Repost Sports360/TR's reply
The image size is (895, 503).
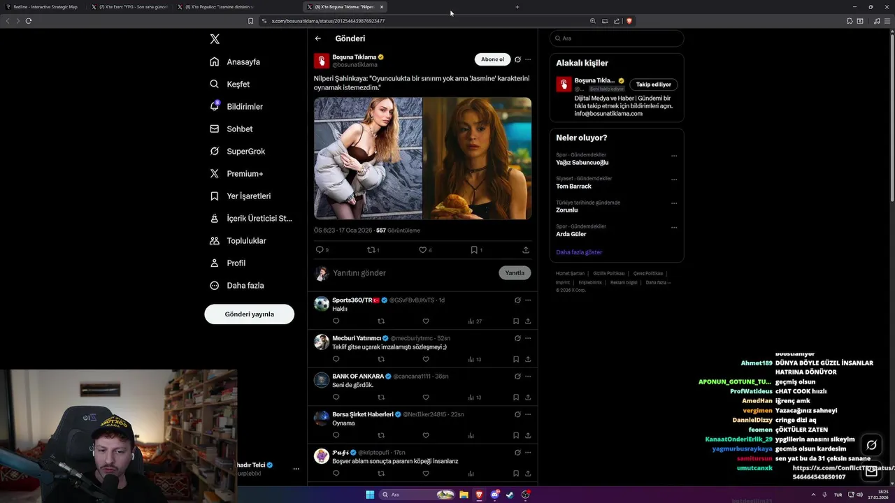click(x=381, y=321)
